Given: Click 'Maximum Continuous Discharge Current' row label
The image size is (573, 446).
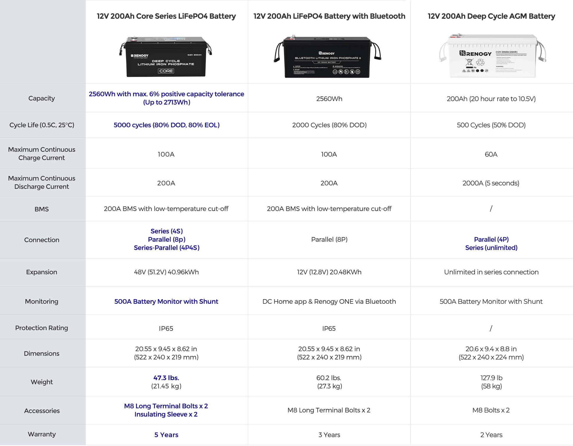Looking at the screenshot, I should click(x=42, y=183).
